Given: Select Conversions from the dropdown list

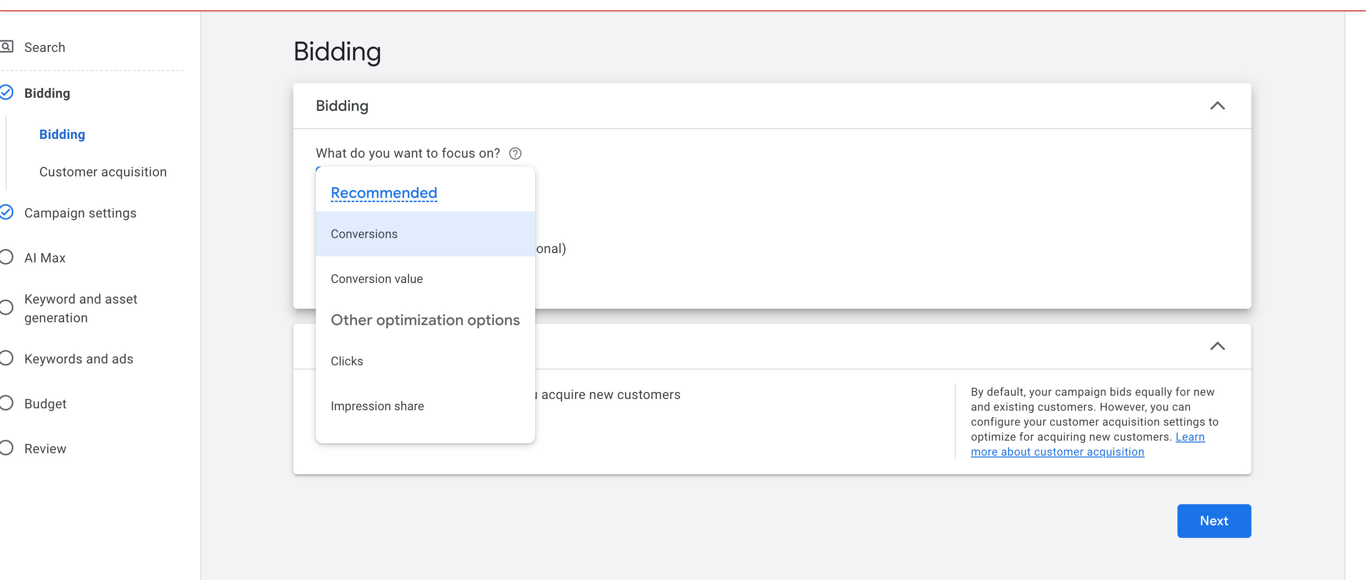Looking at the screenshot, I should tap(364, 234).
